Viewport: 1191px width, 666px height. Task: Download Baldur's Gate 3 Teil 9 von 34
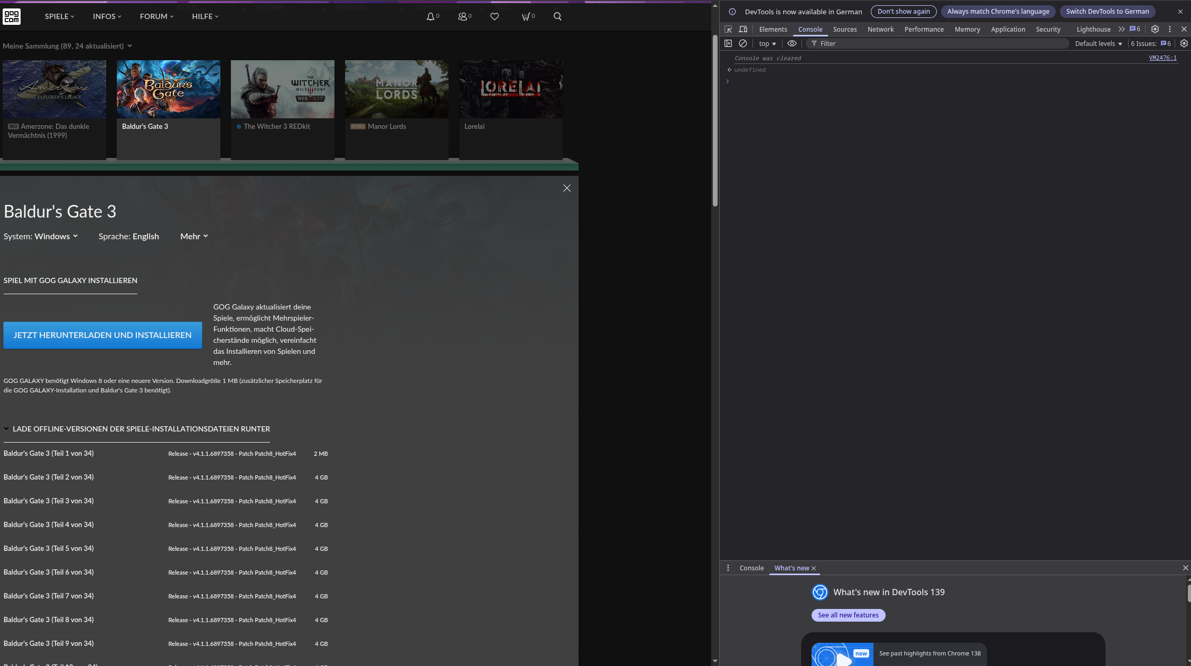point(165,644)
